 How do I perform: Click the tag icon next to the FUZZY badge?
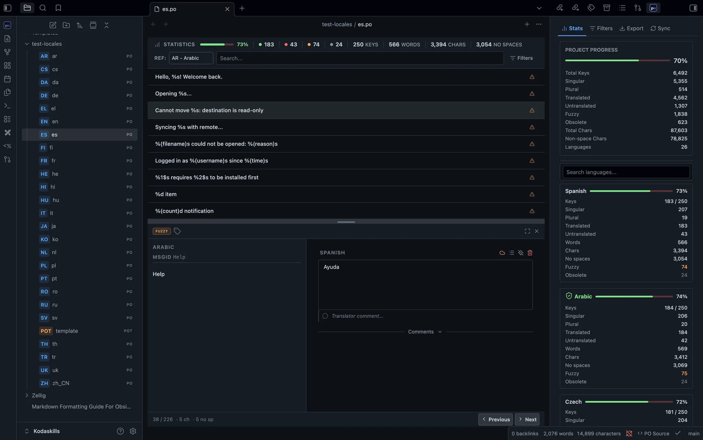(177, 231)
